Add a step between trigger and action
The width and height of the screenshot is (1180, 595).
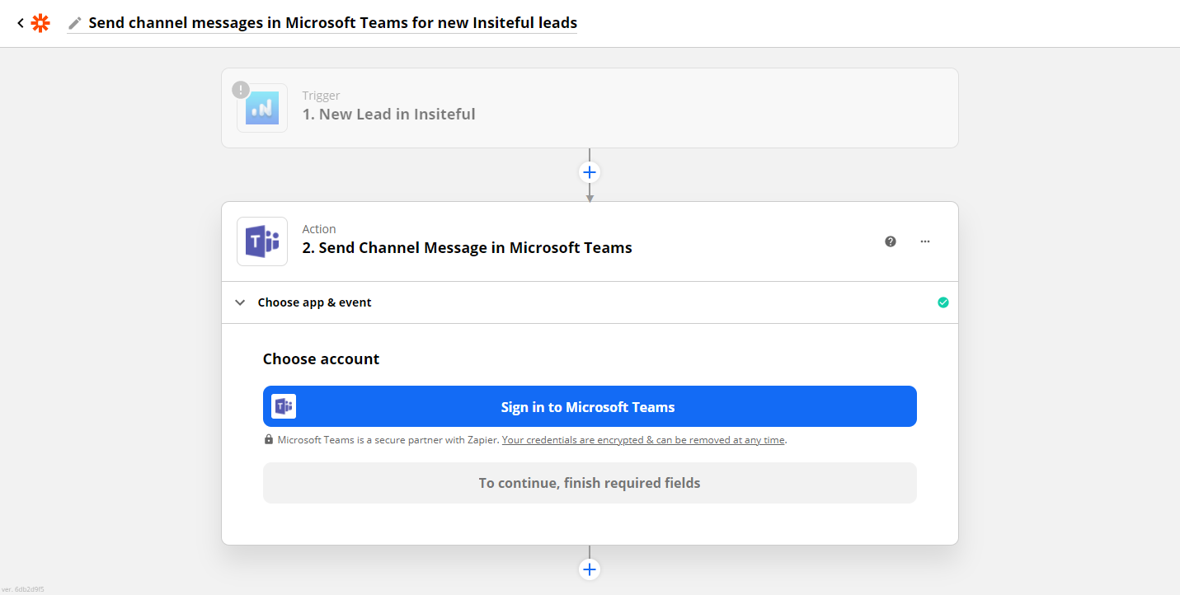590,172
